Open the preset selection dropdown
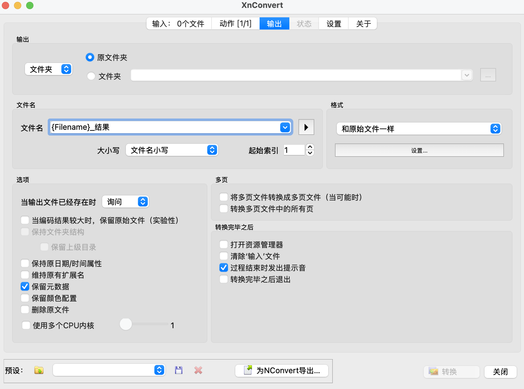The height and width of the screenshot is (389, 524). (x=109, y=370)
